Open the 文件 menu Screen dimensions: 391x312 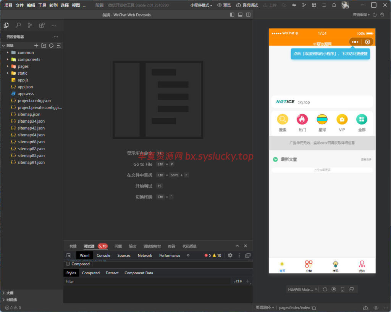[20, 5]
